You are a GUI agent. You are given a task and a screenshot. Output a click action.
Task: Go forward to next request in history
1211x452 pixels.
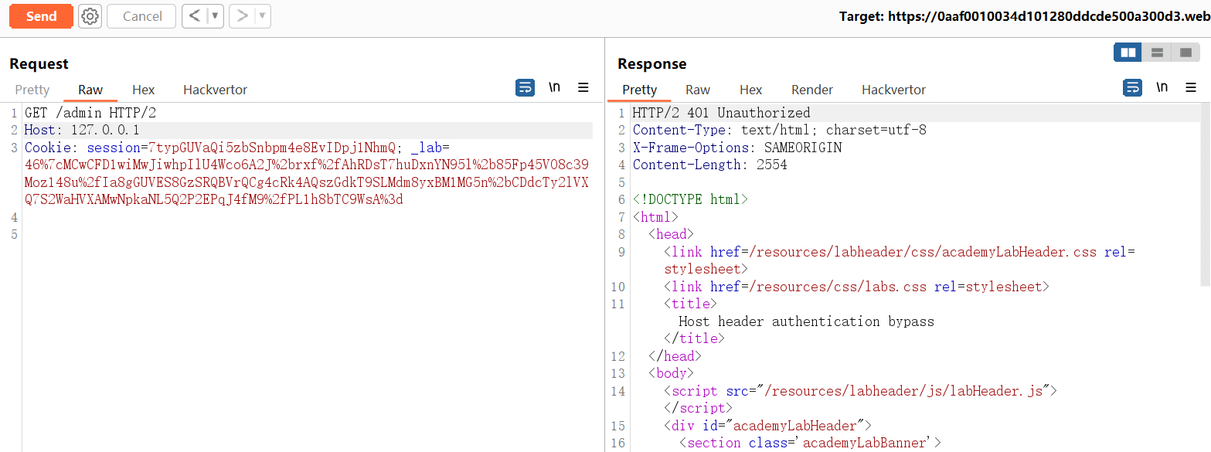242,16
